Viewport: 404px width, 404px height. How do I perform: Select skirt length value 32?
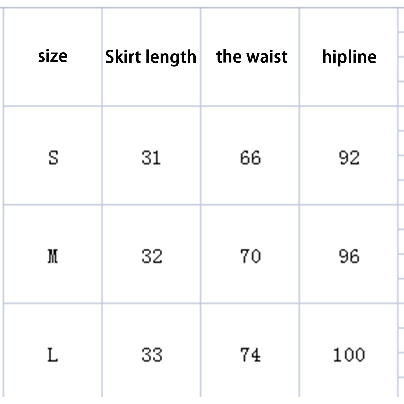[x=151, y=256]
